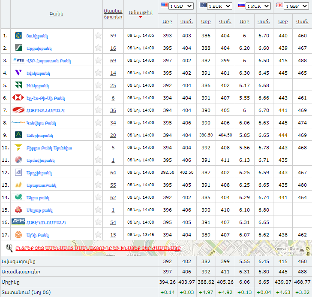312x297 pixels.
Task: Click the average USD buy value 394.26
Action: 167,282
